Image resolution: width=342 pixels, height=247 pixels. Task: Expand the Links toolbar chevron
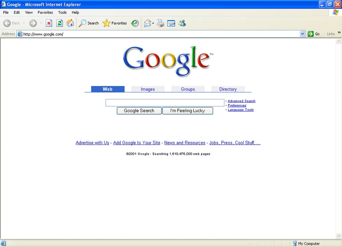(339, 33)
